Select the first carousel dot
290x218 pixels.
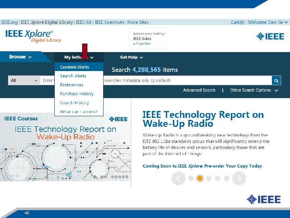tap(191, 178)
